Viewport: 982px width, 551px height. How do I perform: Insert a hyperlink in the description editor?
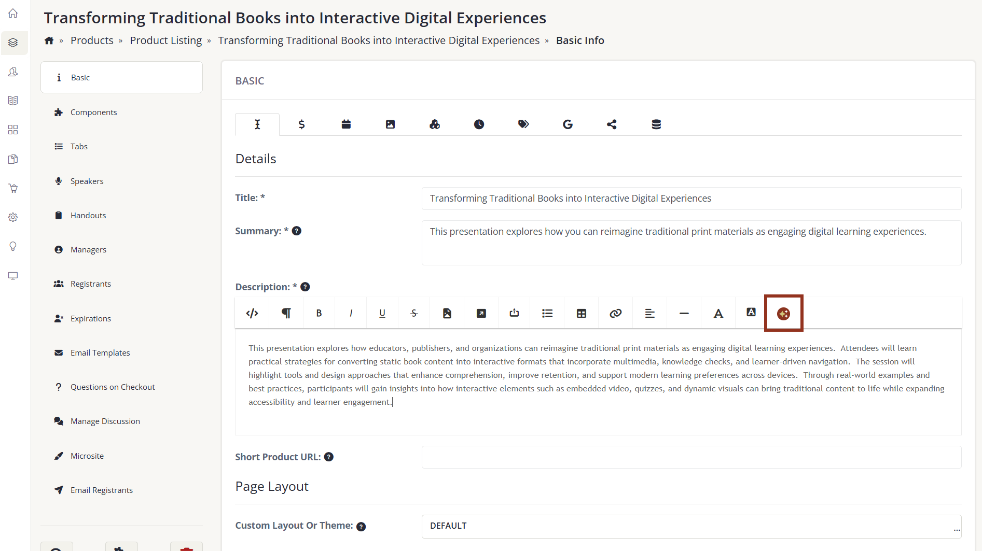(x=615, y=313)
